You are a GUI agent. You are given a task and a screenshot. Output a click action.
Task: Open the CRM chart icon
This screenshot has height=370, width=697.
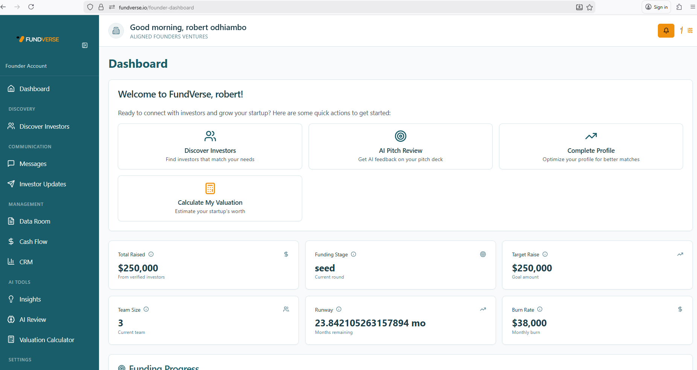[11, 262]
